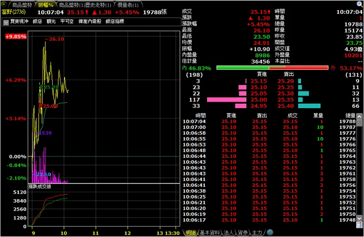This screenshot has width=364, height=237.
Task: Click the 最低 value 23.50 in quote panel
Action: [262, 37]
